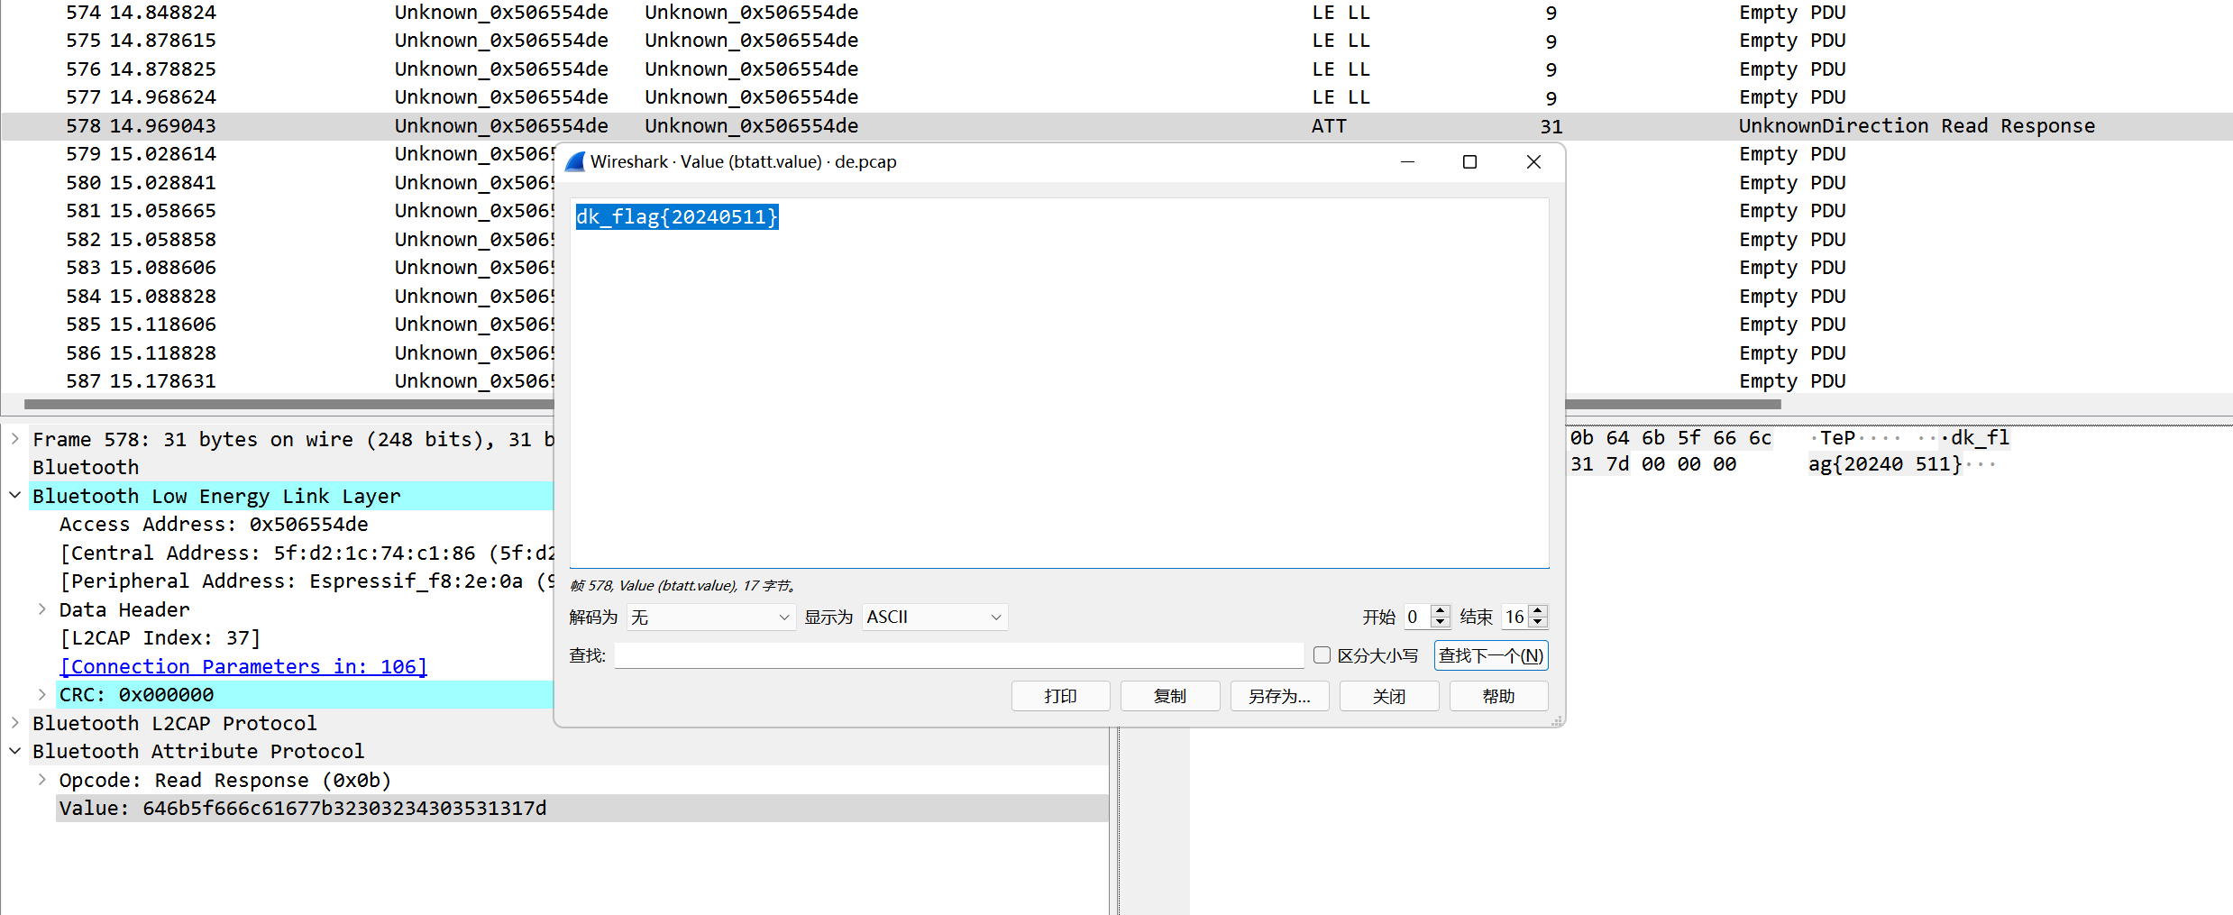
Task: Close the Value dialog with X
Action: pos(1533,162)
